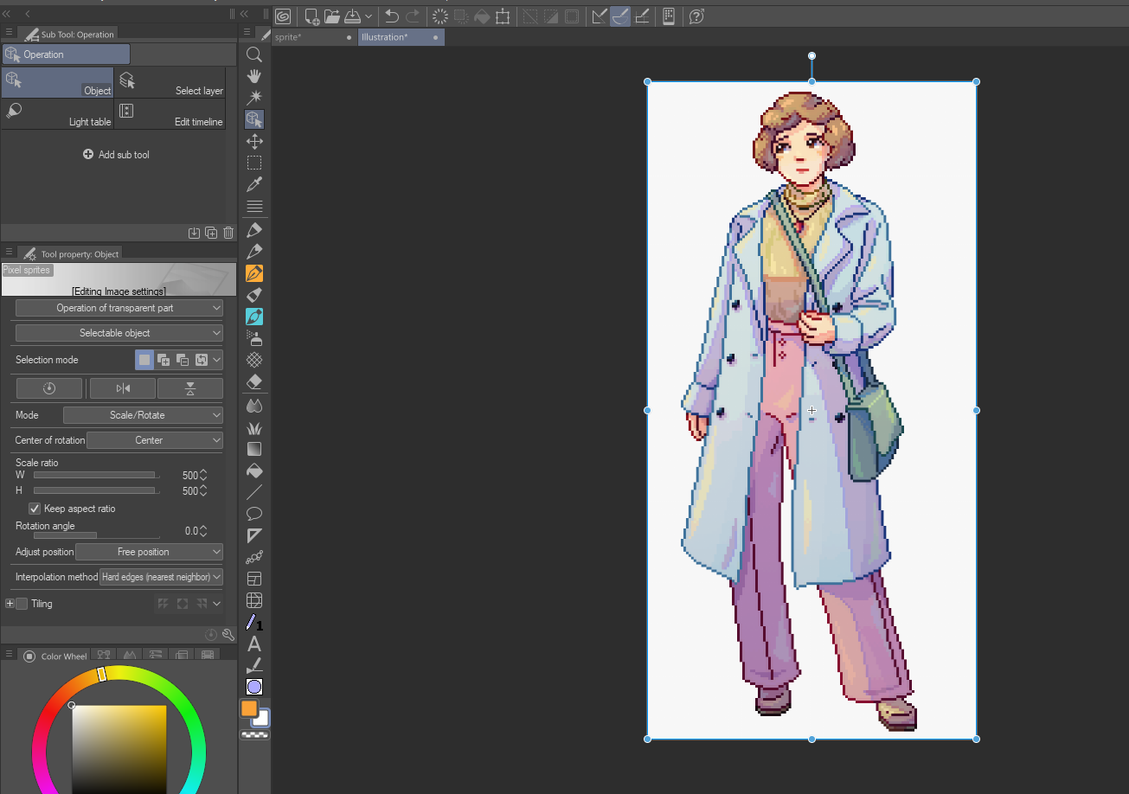
Task: Enable the Tiling checkbox
Action: point(22,604)
